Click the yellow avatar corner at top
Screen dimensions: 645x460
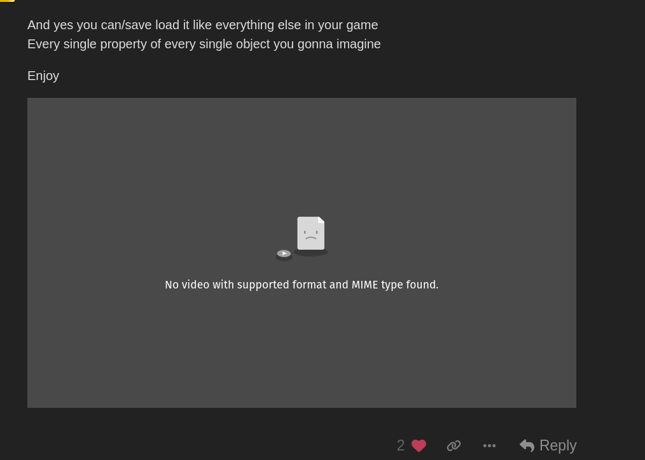(7, 1)
